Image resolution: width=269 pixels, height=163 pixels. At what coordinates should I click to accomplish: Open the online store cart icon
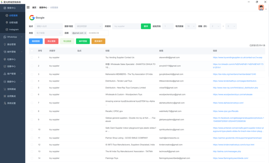5,89
